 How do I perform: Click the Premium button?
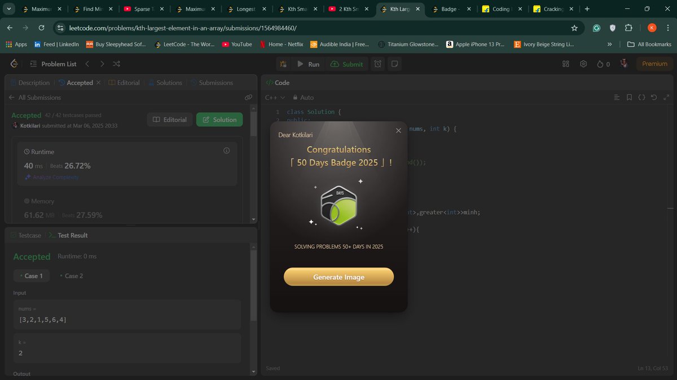(x=654, y=64)
